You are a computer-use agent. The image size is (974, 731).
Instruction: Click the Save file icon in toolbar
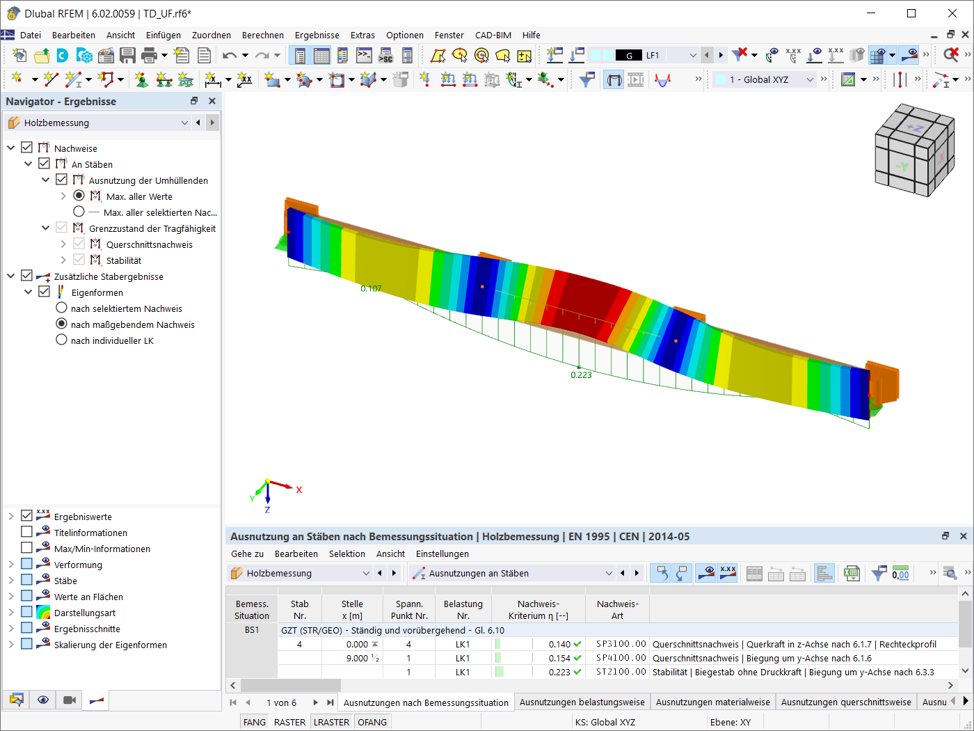point(127,55)
